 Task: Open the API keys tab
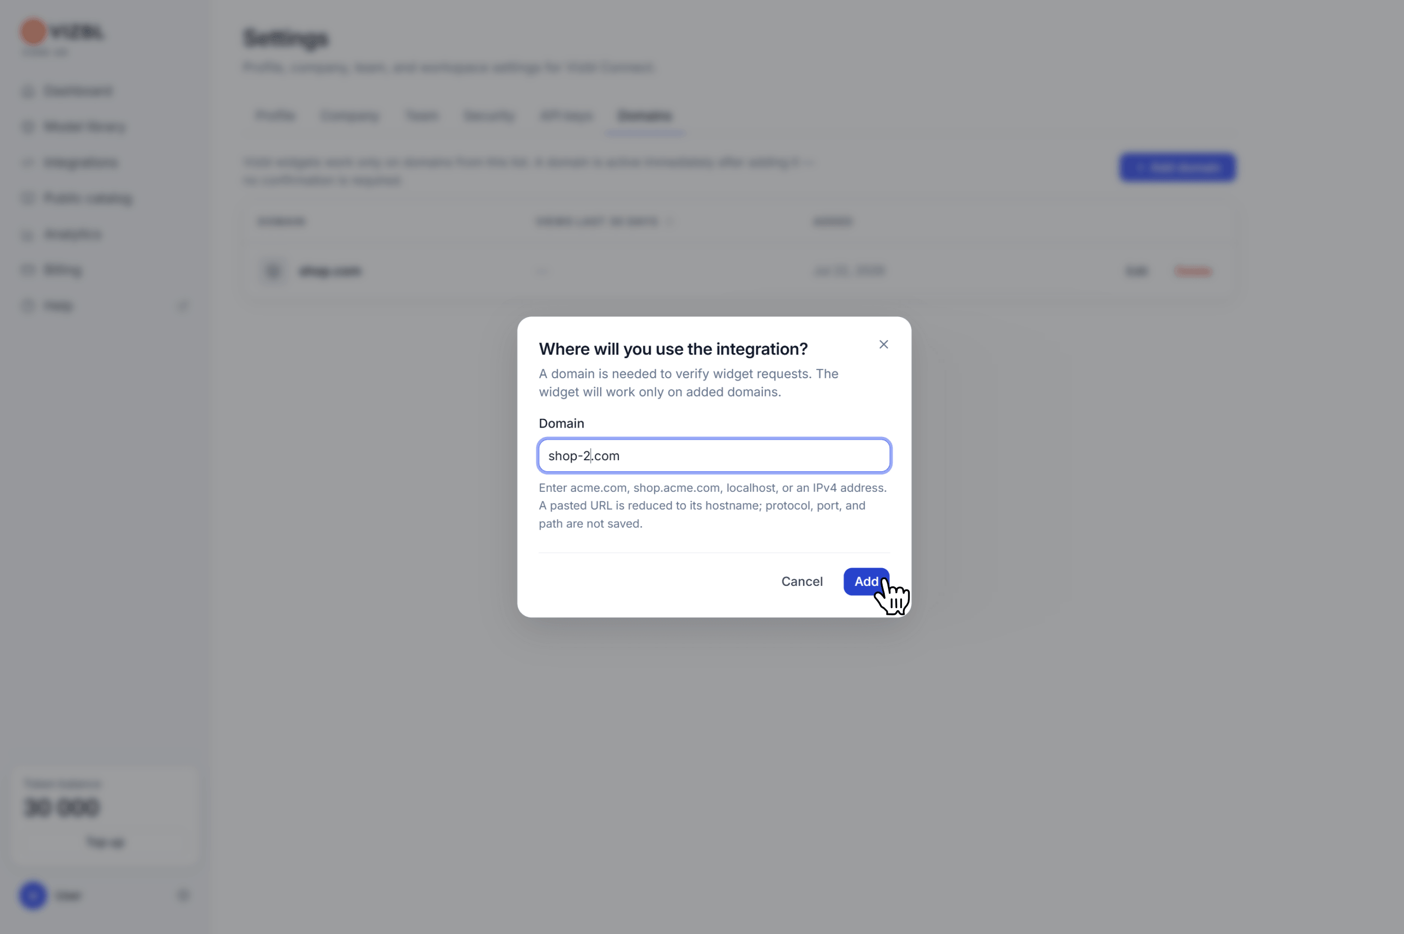point(566,116)
